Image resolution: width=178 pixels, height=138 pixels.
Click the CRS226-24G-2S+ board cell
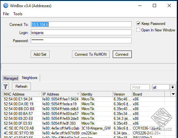[x=147, y=133]
